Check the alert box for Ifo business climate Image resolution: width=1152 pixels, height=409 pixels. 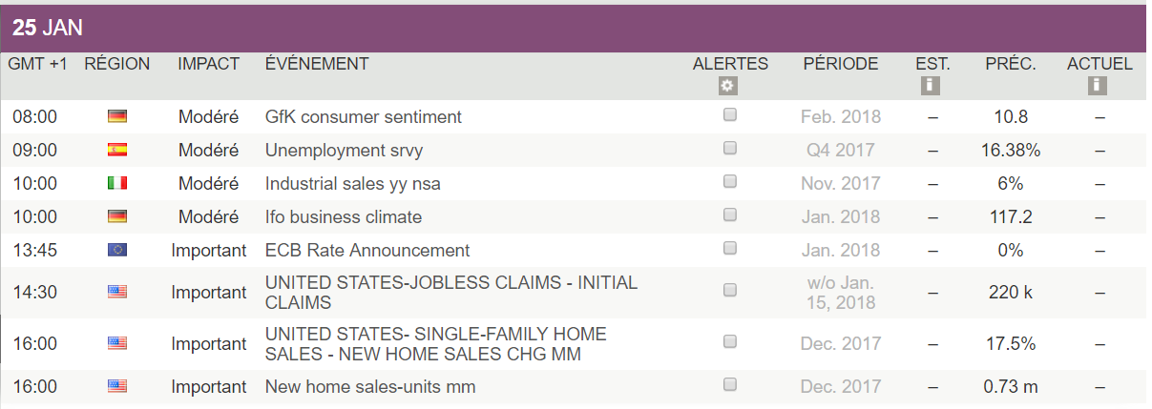point(730,215)
